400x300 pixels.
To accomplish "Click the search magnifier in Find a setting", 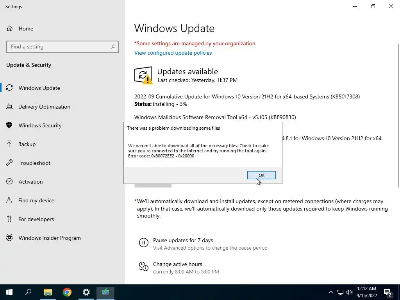I will (x=113, y=47).
